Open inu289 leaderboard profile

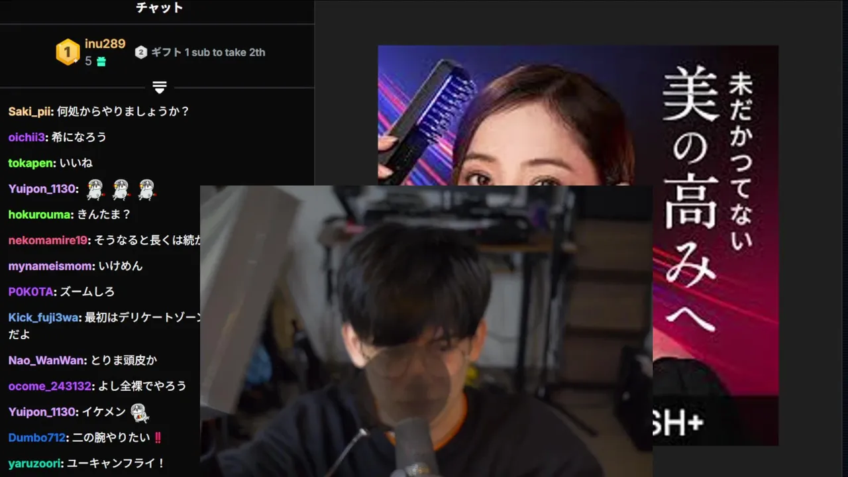pos(105,44)
